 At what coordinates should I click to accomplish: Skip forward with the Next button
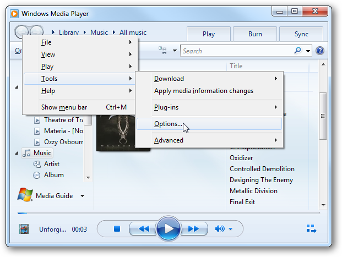point(193,229)
